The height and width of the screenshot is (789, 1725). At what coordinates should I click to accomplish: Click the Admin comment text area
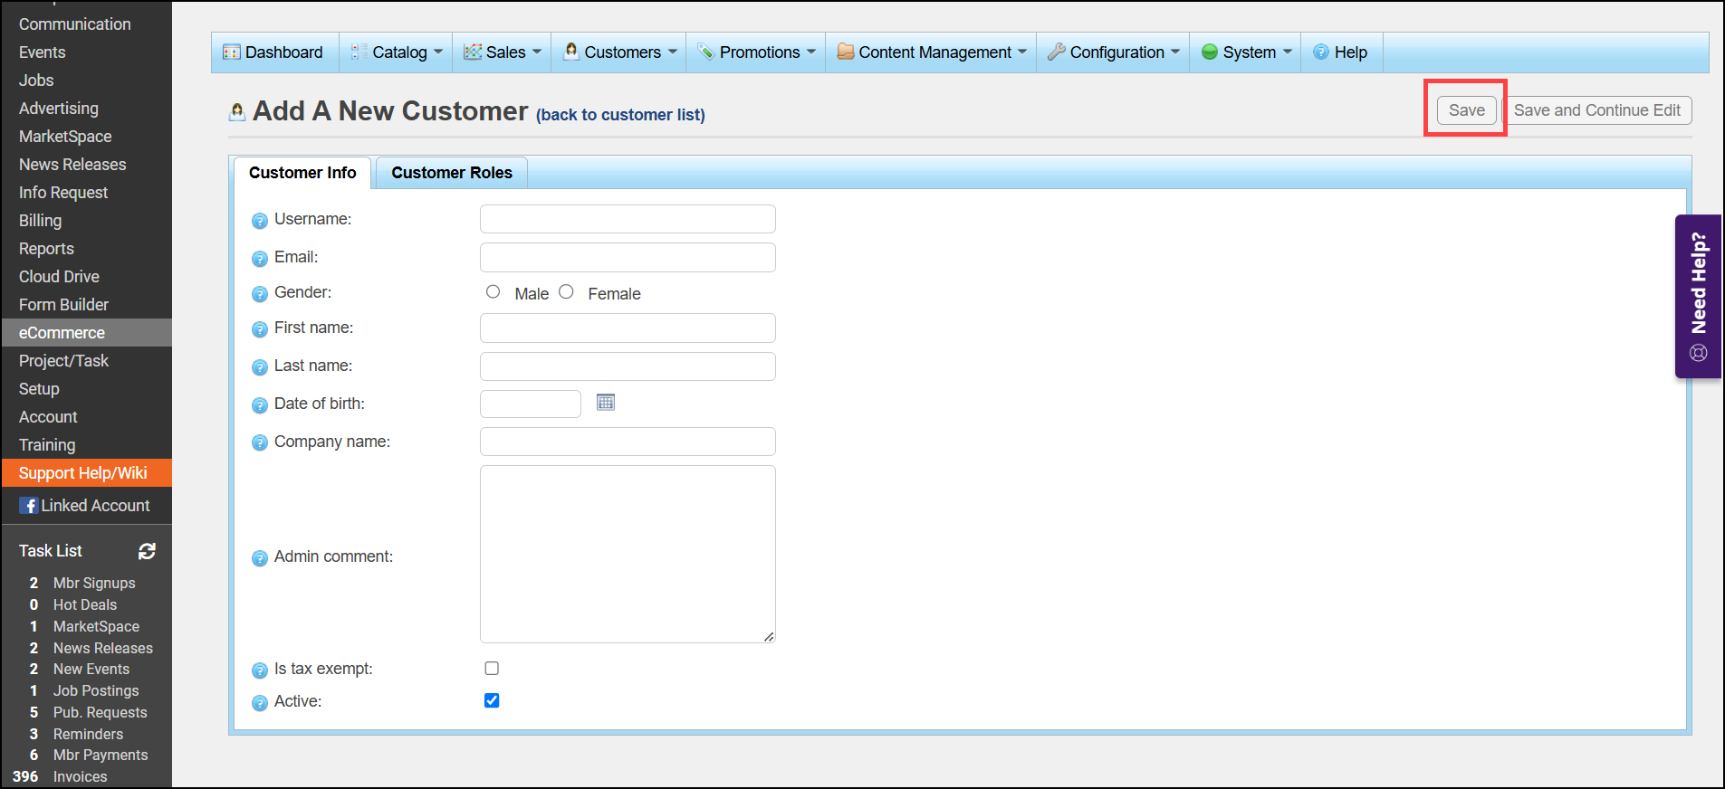[628, 554]
